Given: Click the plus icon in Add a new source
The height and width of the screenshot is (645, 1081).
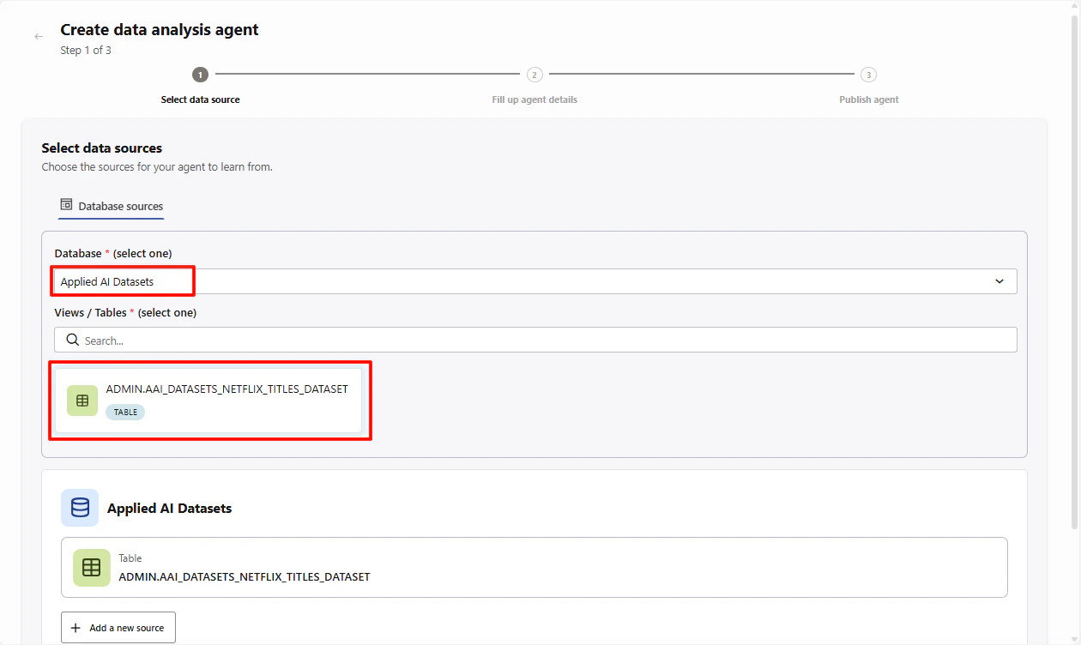Looking at the screenshot, I should [x=75, y=628].
